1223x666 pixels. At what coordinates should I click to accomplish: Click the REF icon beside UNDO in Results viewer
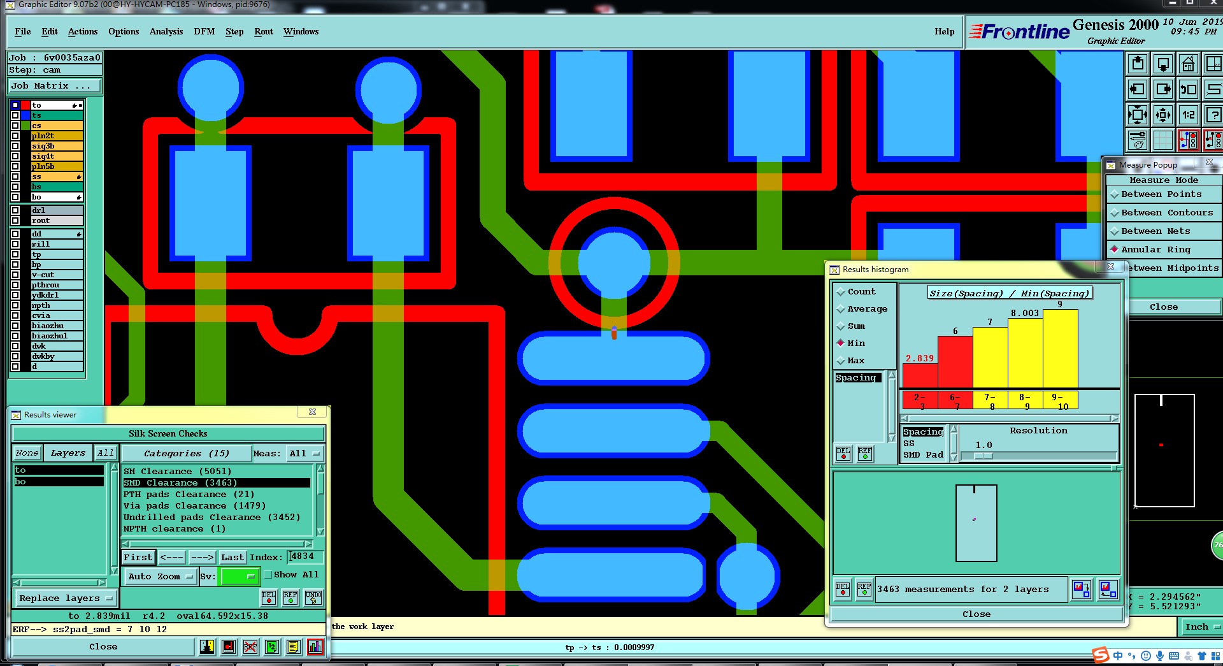point(290,597)
